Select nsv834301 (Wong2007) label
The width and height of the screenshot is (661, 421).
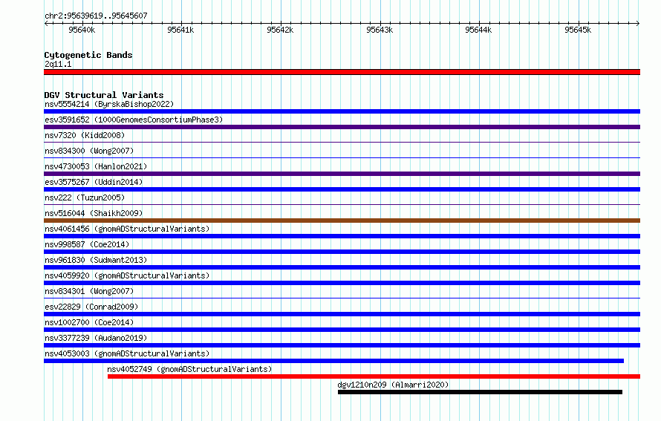89,291
